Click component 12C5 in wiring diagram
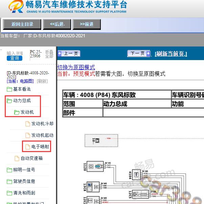Screen dimensions: 204x204 point(140,195)
